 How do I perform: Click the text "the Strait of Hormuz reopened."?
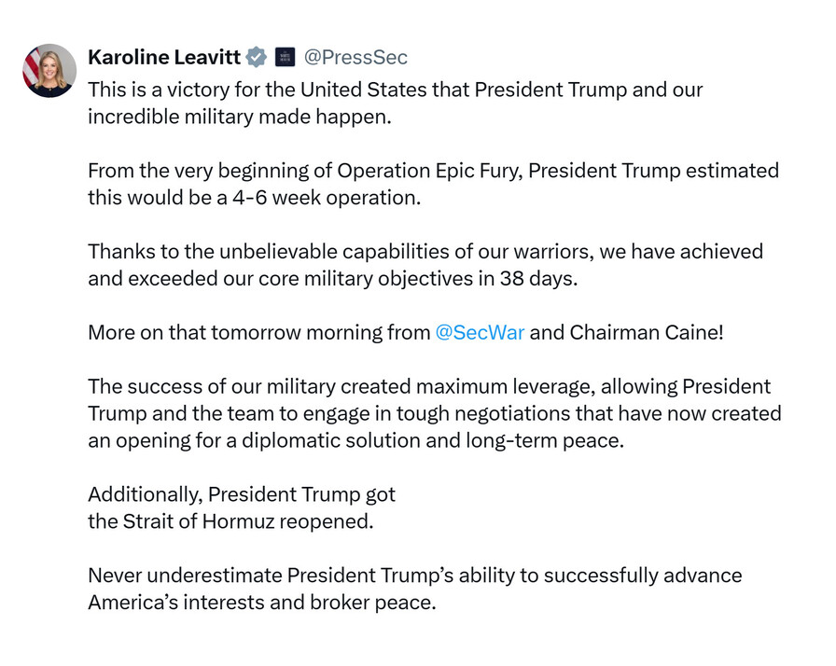[230, 520]
